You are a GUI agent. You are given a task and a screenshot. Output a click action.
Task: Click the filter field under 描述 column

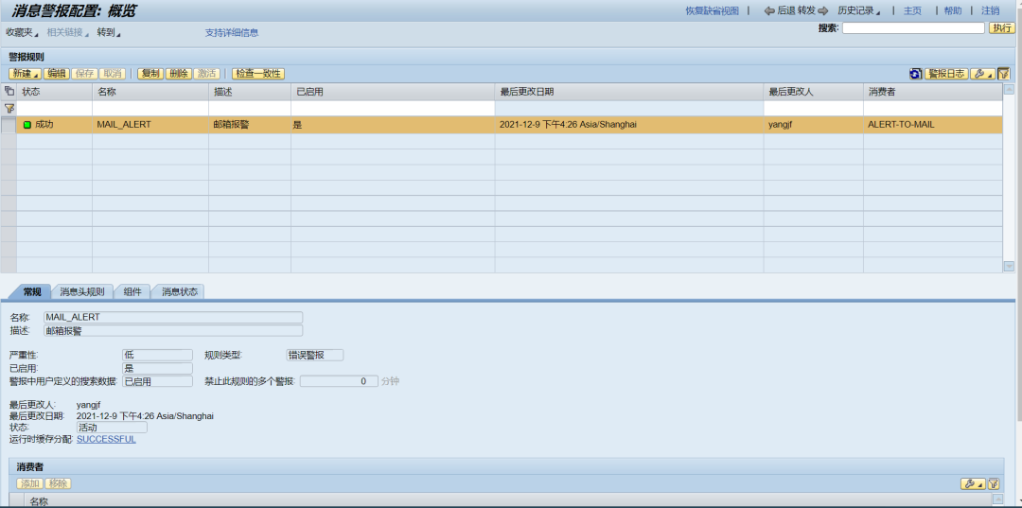pyautogui.click(x=250, y=108)
